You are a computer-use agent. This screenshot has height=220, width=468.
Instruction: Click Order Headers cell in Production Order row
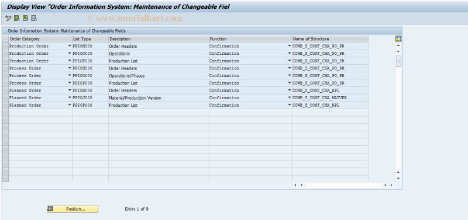(159, 46)
